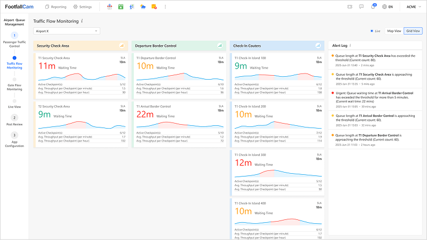Click the ticket icon in top bar
Viewport: 427px width, 240px height.
350,7
